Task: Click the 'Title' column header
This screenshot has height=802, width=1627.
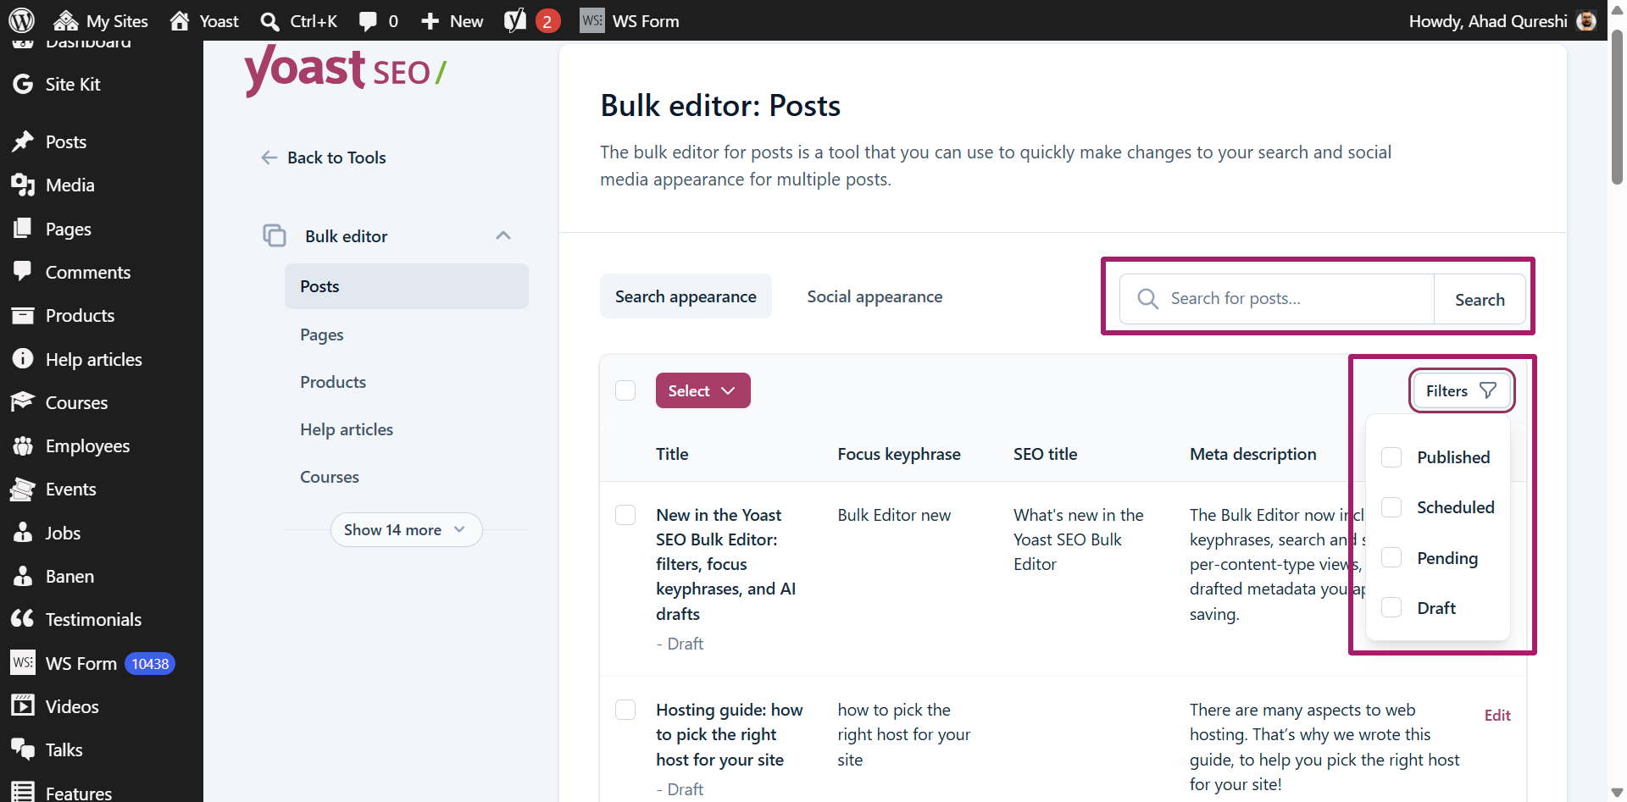Action: pos(672,454)
